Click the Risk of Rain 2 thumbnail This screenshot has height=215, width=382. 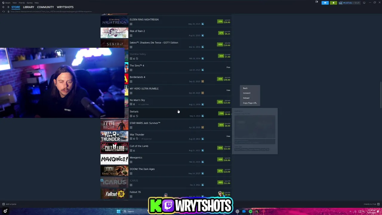point(114,33)
